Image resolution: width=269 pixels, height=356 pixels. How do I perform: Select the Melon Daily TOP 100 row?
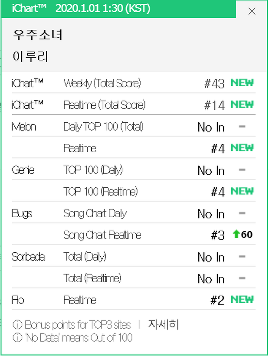pos(134,126)
